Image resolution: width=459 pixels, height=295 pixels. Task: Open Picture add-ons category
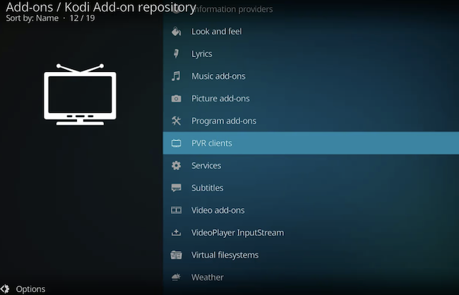coord(311,99)
